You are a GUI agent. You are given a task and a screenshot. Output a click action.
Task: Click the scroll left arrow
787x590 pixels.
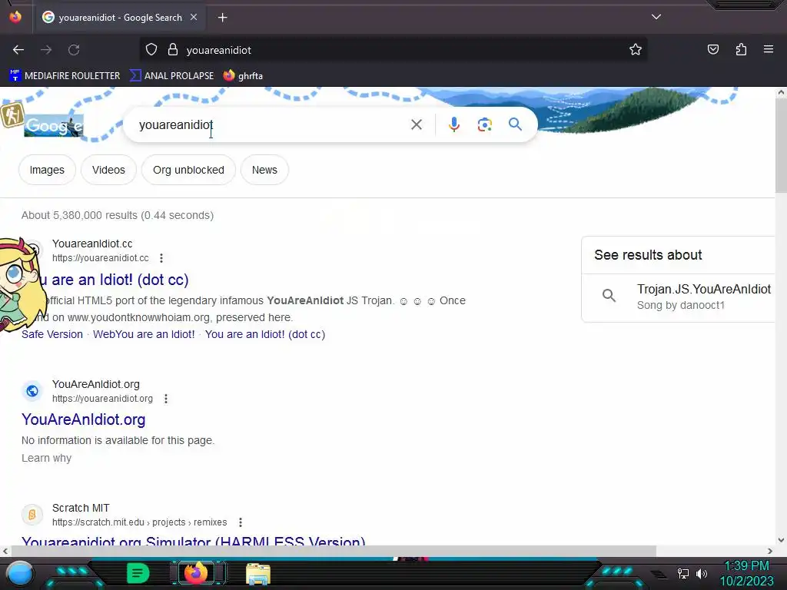pos(5,551)
